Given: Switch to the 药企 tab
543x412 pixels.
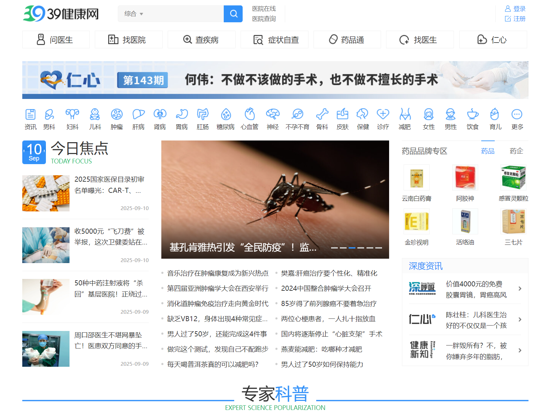Looking at the screenshot, I should coord(516,151).
